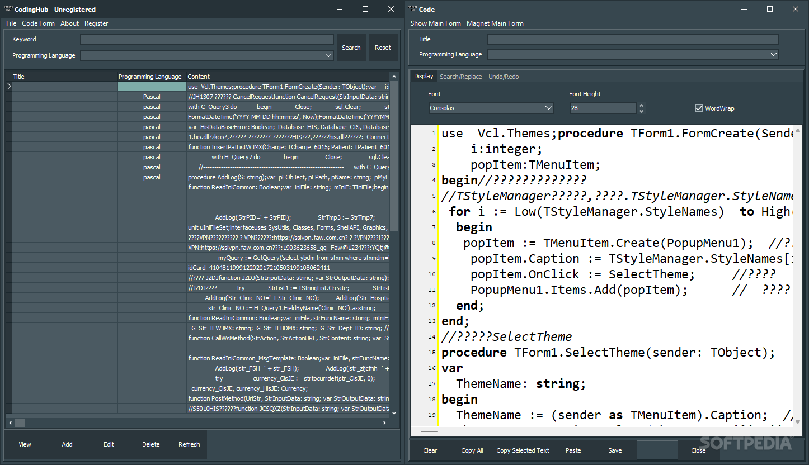The image size is (809, 465).
Task: Click the table horizontal scrollbar thumb
Action: (x=20, y=423)
